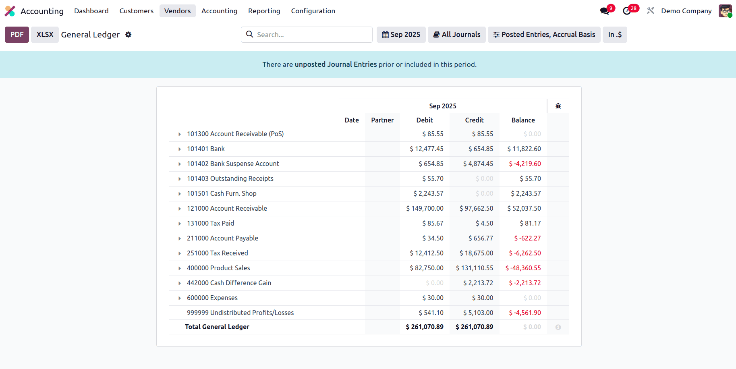Switch to the Vendors menu tab

(x=177, y=11)
